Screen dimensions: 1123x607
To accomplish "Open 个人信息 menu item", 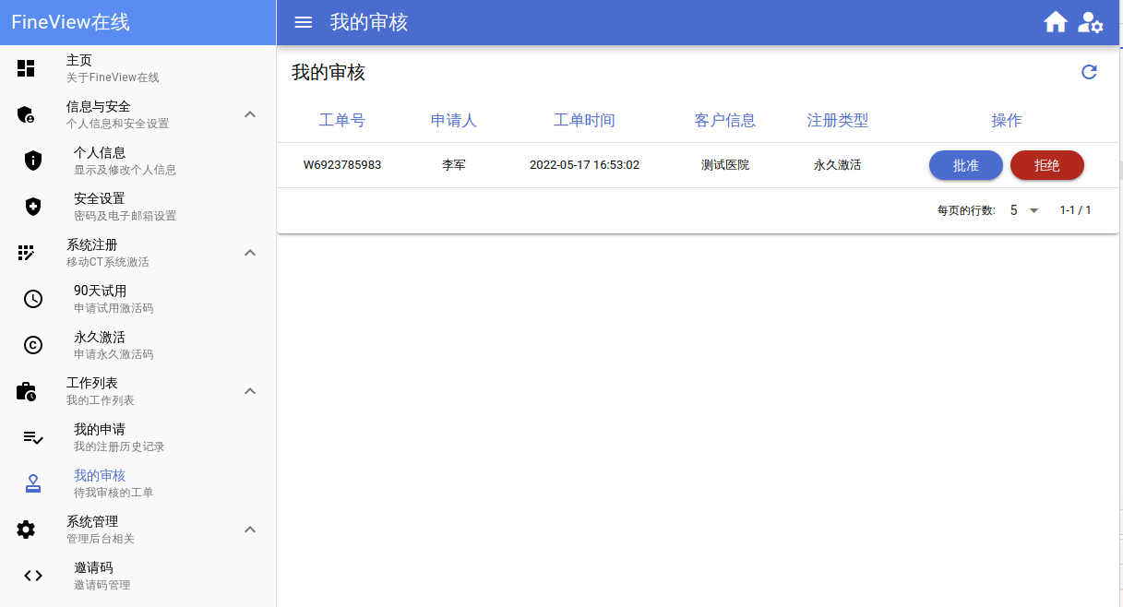I will click(x=138, y=161).
